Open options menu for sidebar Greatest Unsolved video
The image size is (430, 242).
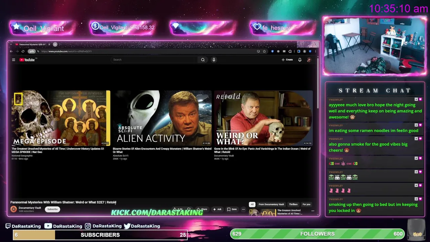[x=313, y=211]
